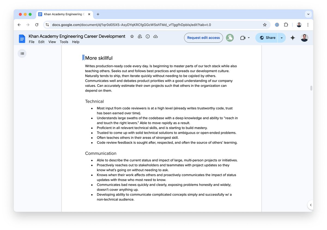Reload the page
The image size is (327, 230).
pyautogui.click(x=37, y=25)
